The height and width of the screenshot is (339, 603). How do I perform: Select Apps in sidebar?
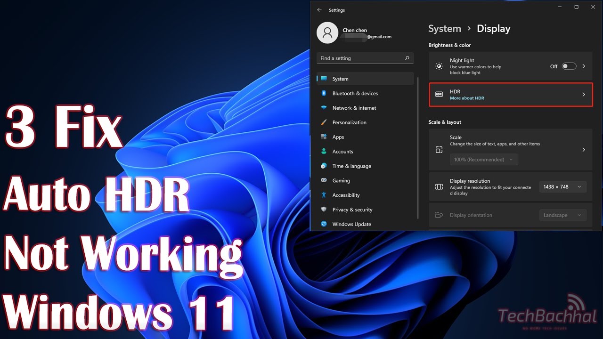pyautogui.click(x=365, y=137)
